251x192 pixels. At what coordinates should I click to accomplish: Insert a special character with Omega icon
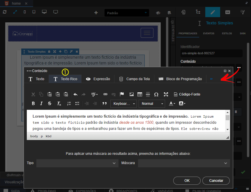click(x=156, y=94)
